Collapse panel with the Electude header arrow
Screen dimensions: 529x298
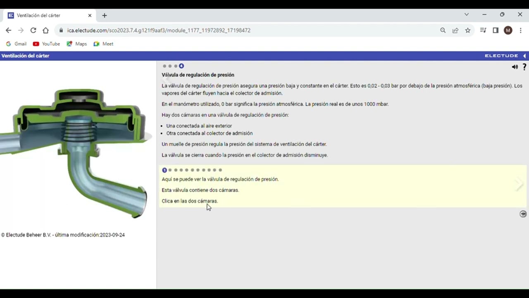point(524,55)
